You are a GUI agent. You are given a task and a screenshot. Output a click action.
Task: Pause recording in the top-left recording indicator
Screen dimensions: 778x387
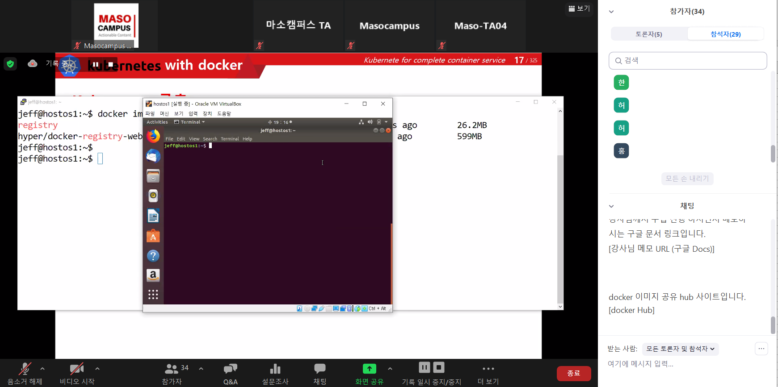[96, 64]
